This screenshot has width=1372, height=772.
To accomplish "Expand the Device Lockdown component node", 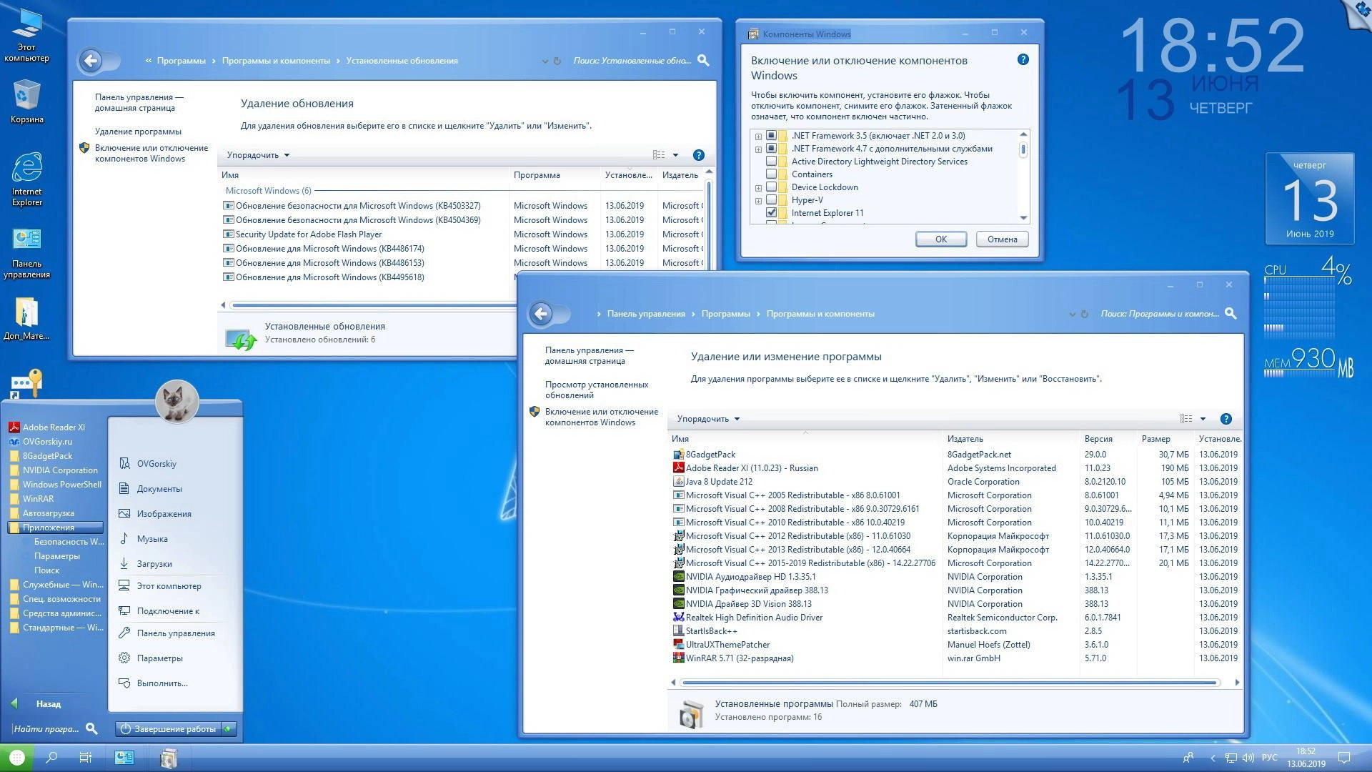I will [757, 187].
